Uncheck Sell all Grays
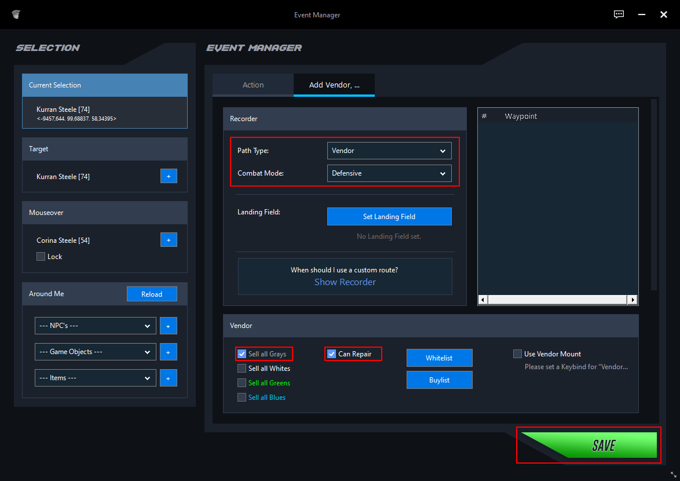Viewport: 680px width, 481px height. click(x=242, y=354)
